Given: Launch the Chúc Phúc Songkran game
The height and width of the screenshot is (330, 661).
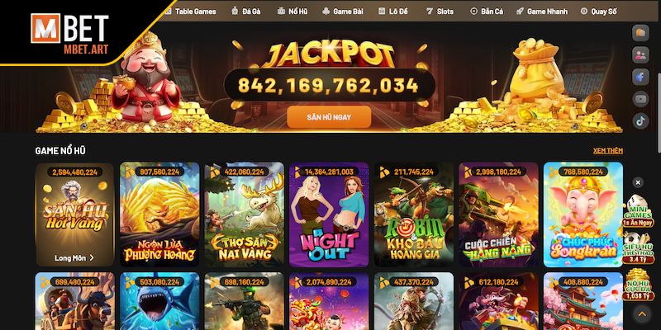Looking at the screenshot, I should [583, 214].
